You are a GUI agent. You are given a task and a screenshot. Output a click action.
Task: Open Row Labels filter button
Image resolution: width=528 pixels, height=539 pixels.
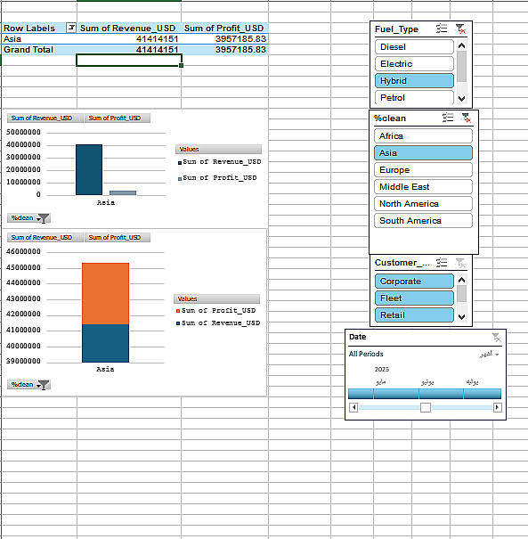pos(70,28)
